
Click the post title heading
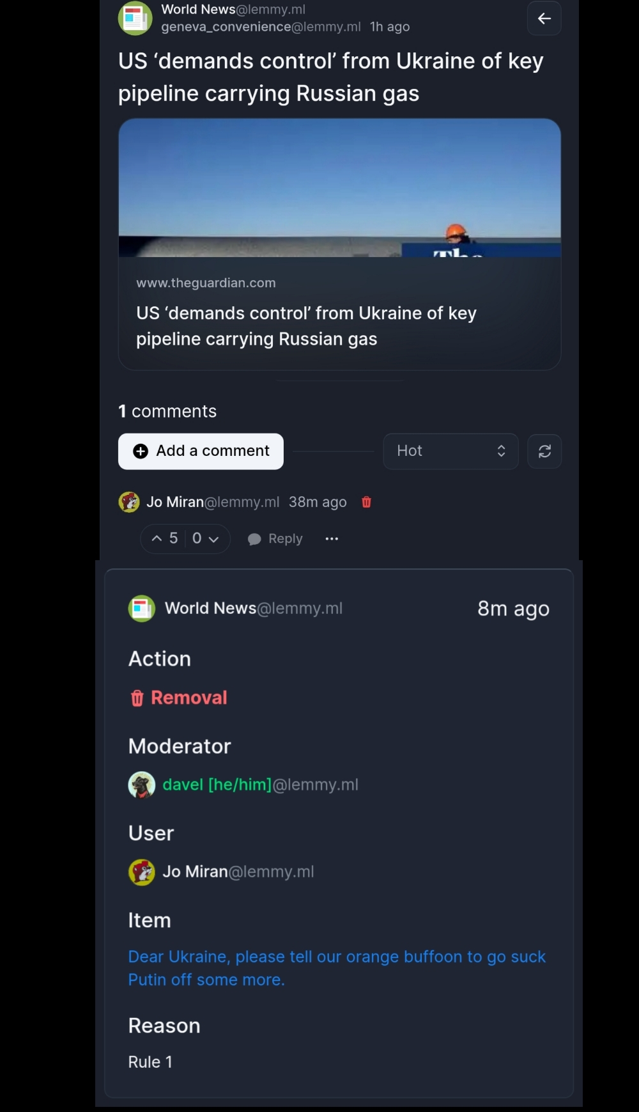click(331, 77)
